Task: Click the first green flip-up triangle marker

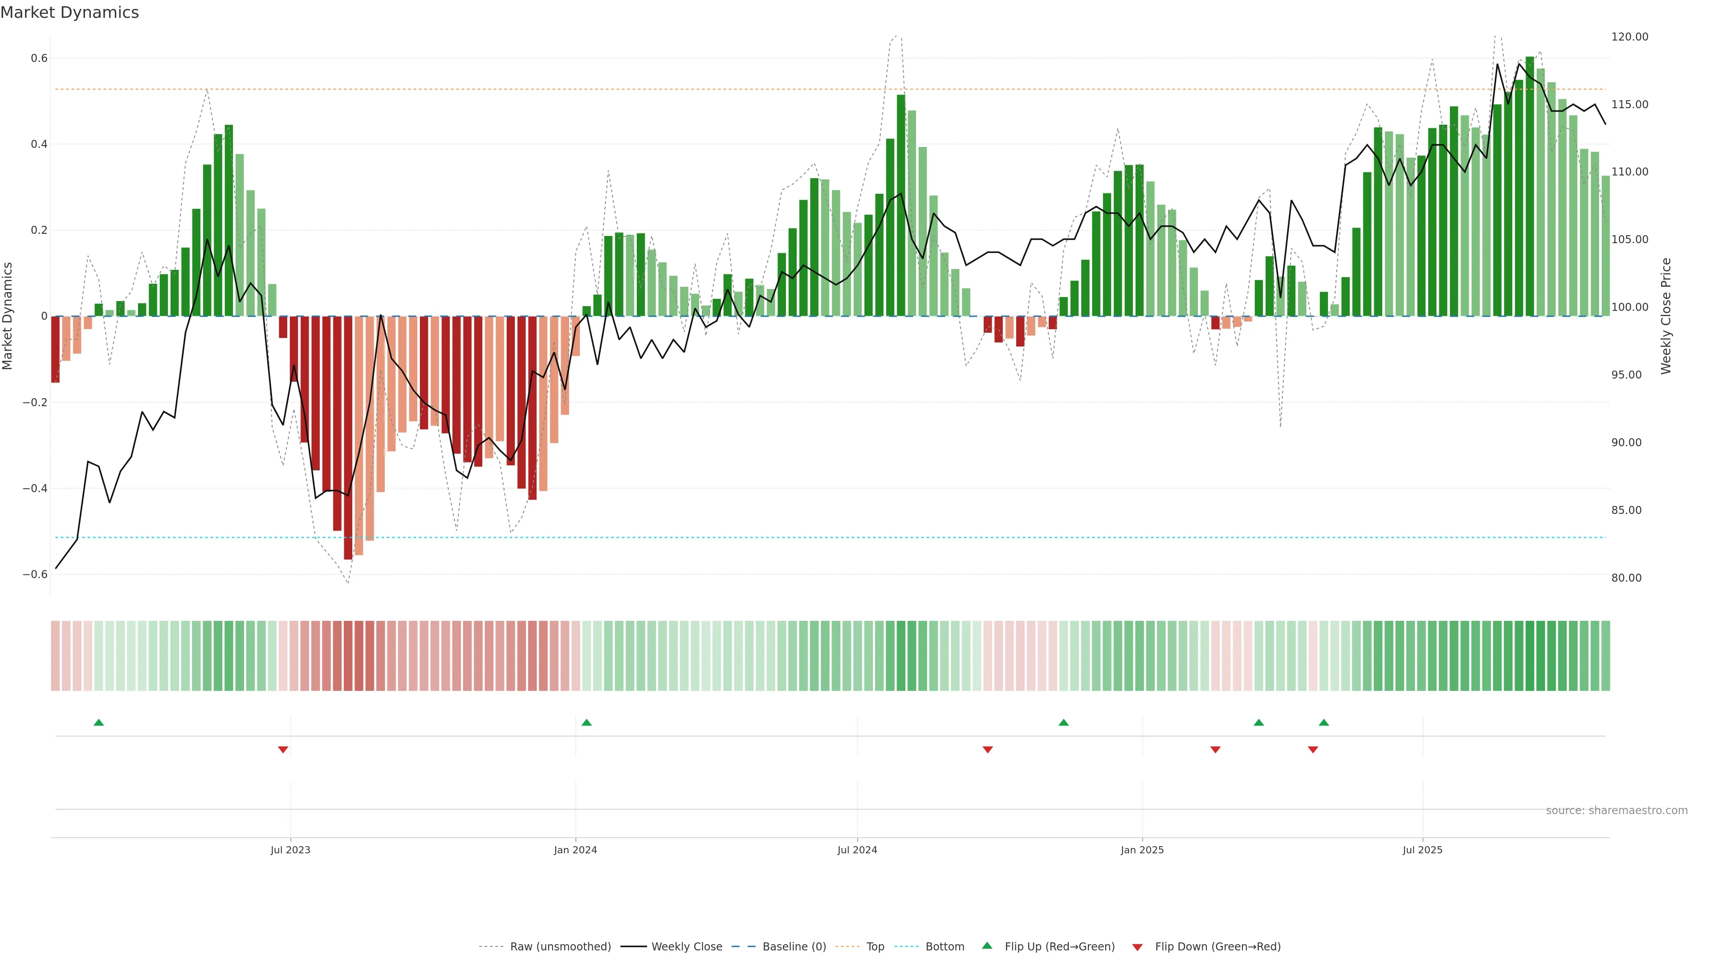Action: [x=99, y=722]
